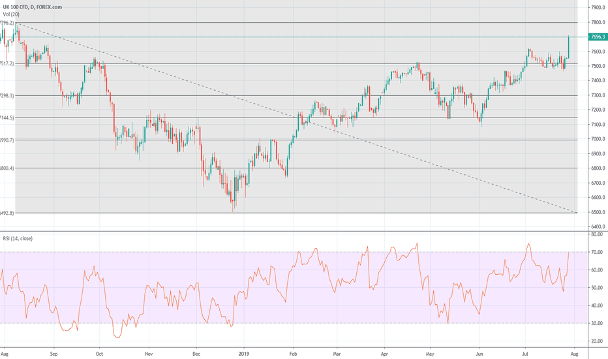
Task: Click the RSI scale value 30.00
Action: [x=597, y=323]
